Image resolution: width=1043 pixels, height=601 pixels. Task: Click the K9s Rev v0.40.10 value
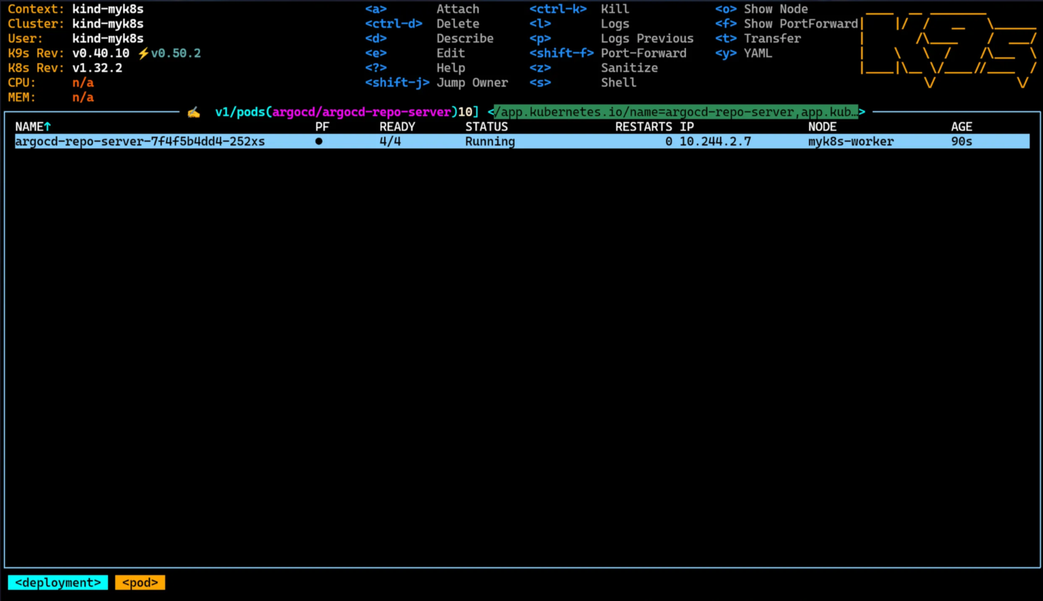click(100, 53)
